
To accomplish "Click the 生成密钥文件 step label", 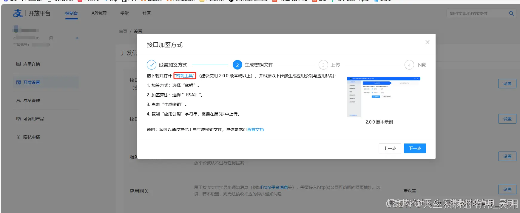I will (x=259, y=65).
